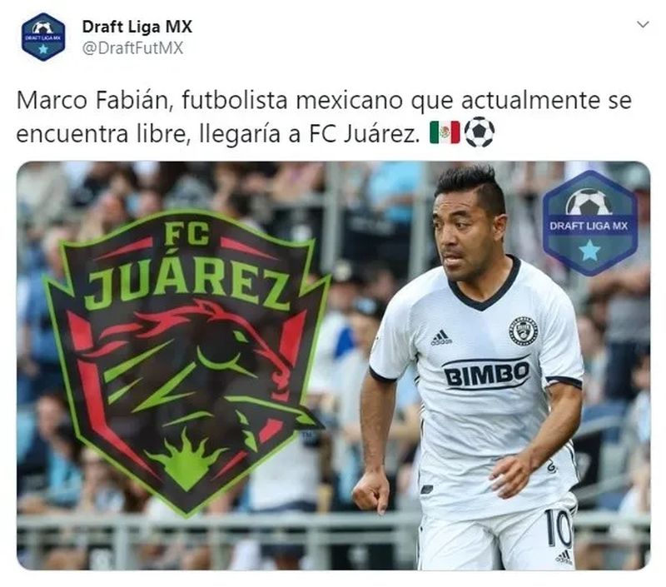Open the attached tweet image

(x=334, y=366)
